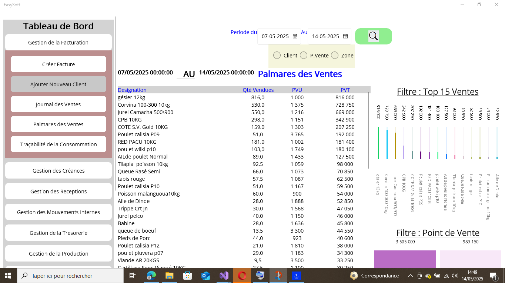
Task: Open the Journal des Ventes page
Action: [x=58, y=104]
